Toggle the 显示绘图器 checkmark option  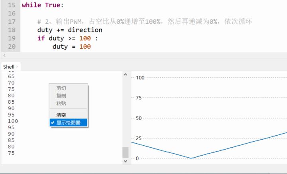point(68,123)
